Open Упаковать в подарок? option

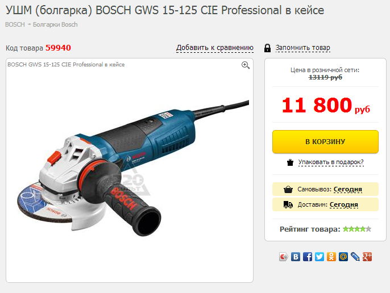331,162
